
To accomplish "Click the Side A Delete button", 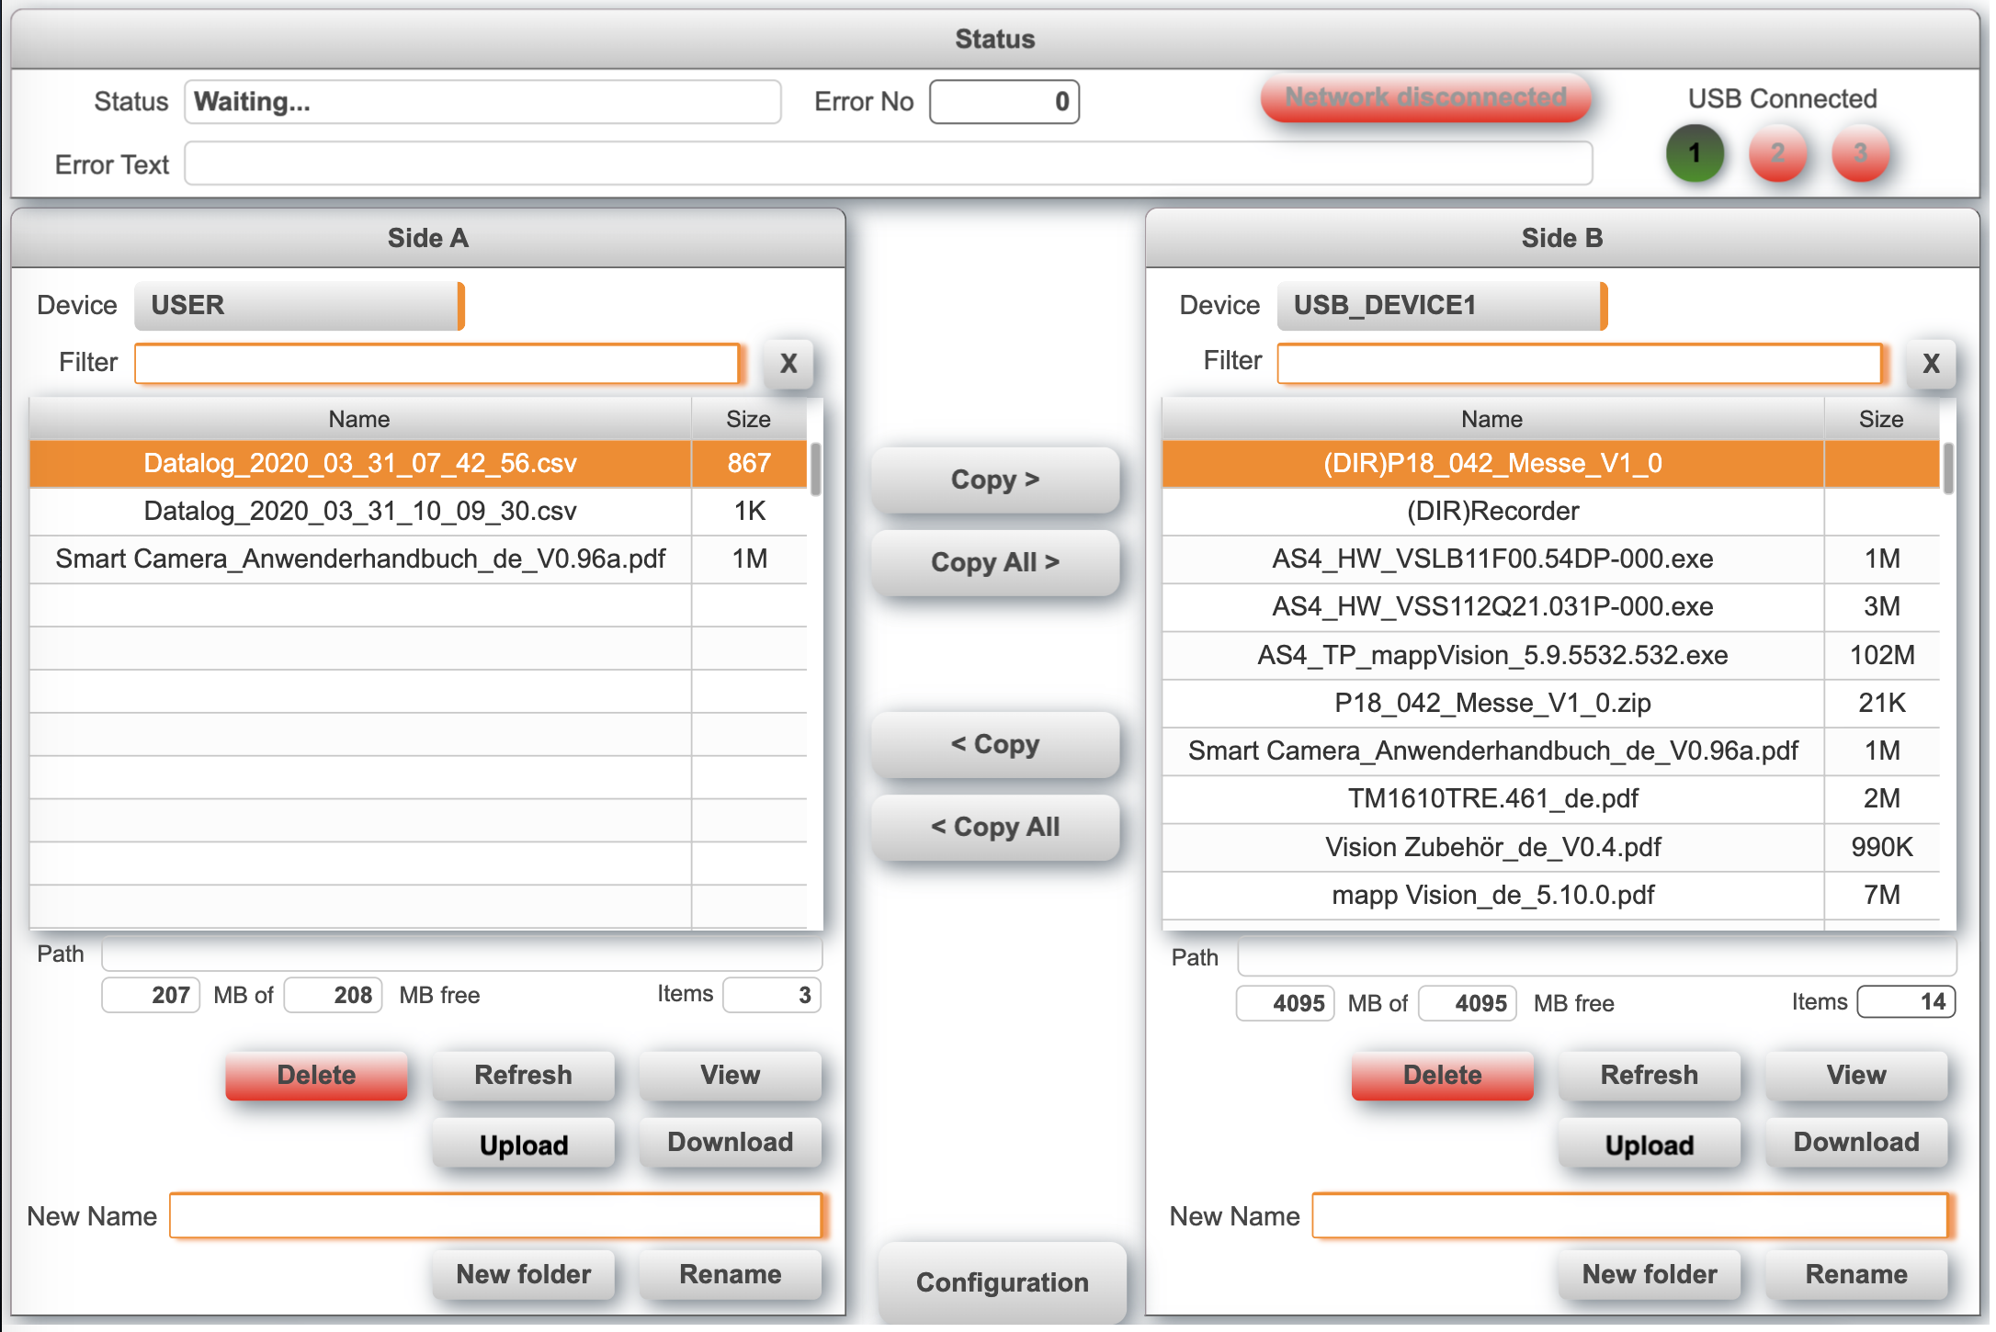I will click(x=316, y=1075).
